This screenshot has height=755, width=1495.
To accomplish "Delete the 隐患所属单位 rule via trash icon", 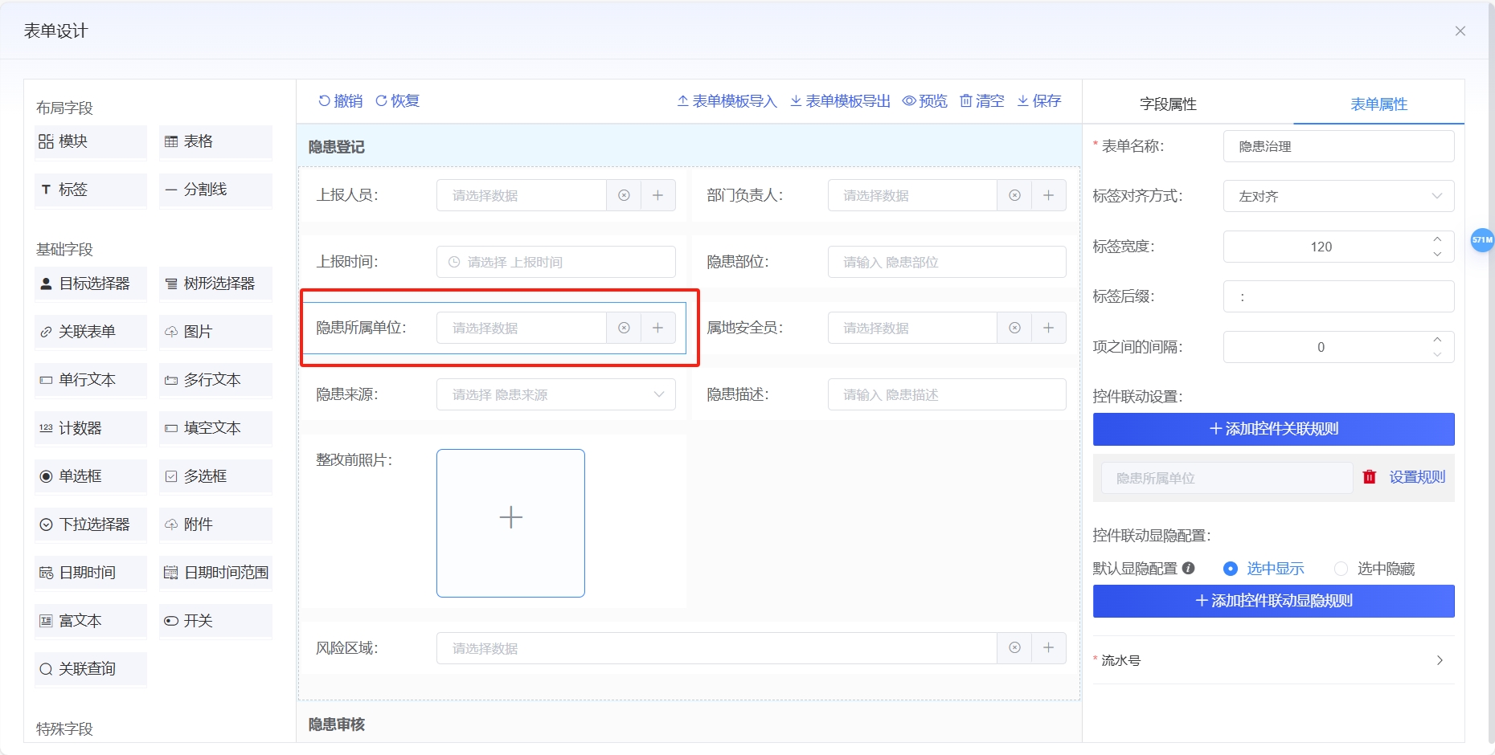I will [1370, 477].
